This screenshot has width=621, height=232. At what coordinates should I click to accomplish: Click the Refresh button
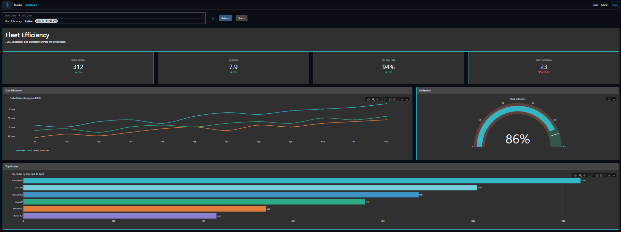[x=226, y=18]
